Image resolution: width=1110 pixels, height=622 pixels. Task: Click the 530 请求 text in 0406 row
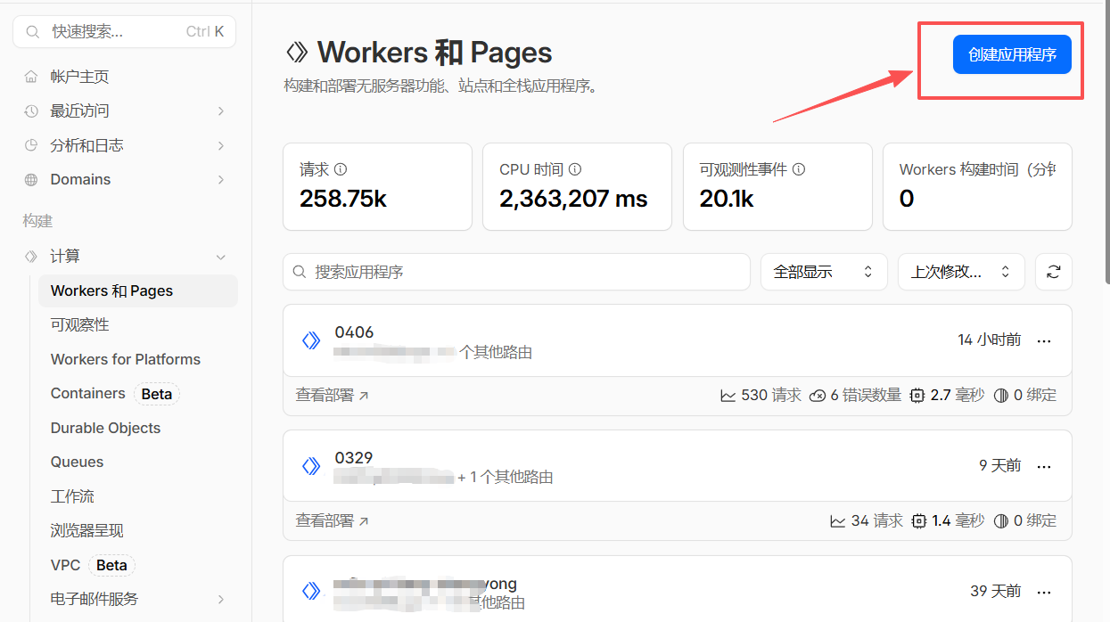[x=771, y=396]
